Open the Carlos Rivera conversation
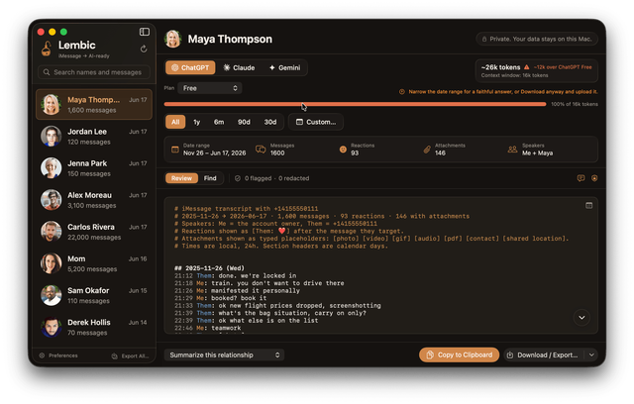 94,232
